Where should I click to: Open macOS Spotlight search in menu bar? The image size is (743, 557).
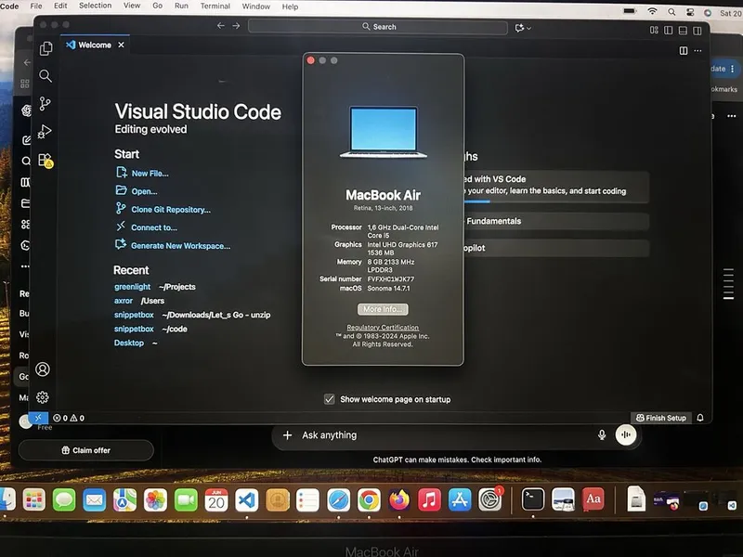(671, 12)
